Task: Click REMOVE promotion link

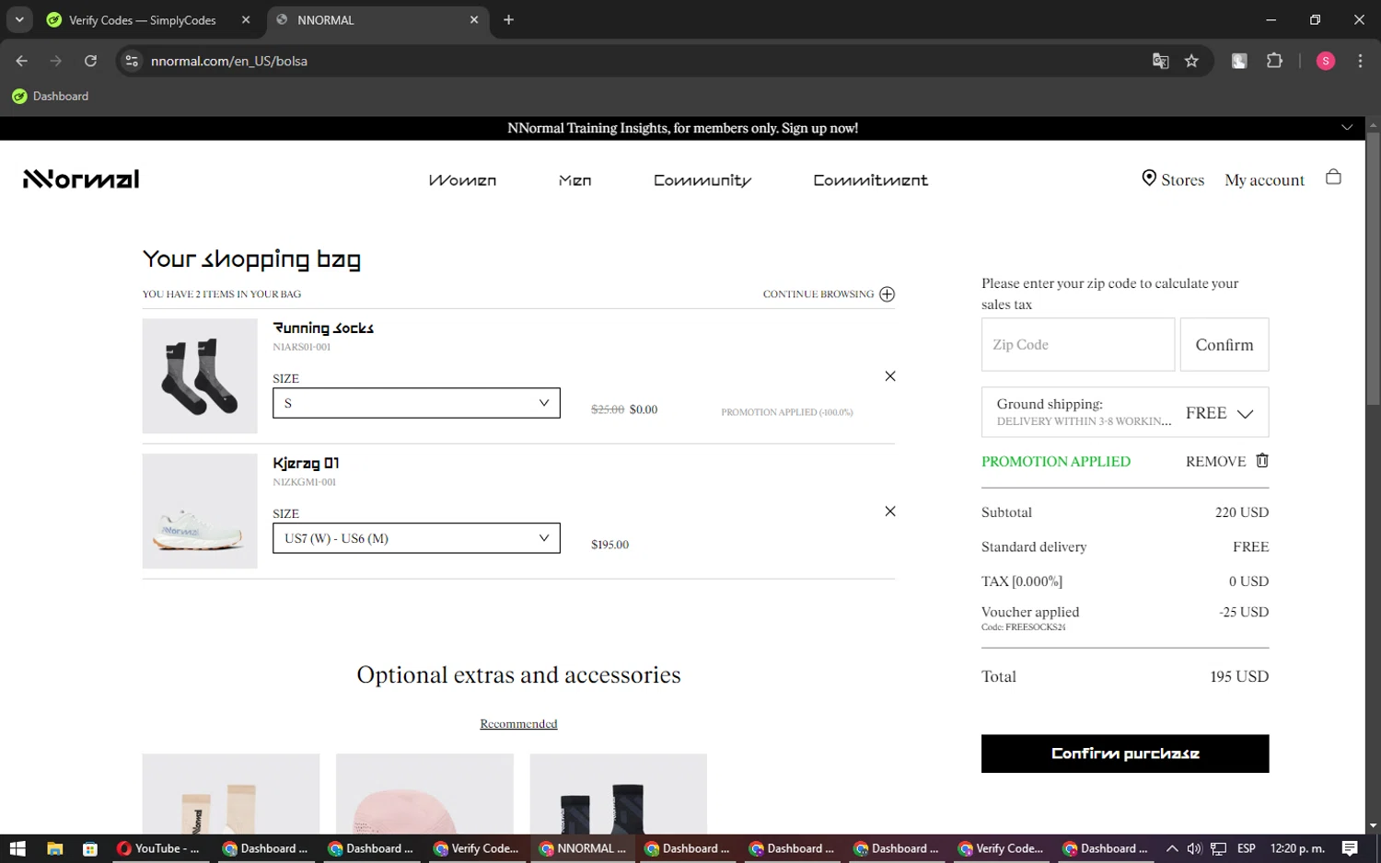Action: click(x=1215, y=462)
